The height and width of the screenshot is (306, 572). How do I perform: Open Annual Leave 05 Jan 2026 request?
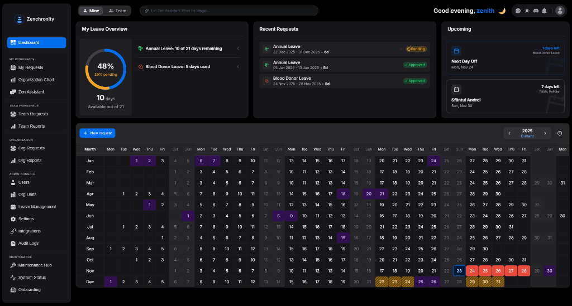pyautogui.click(x=345, y=65)
